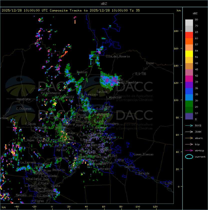Screen dimensions: 208x210
Task: Click the '-40' tick on horizontal km axis
Action: (17, 207)
